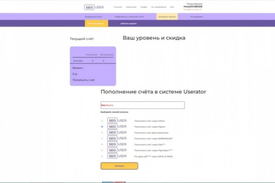Select the ROBOKASSA payment radio button
The width and height of the screenshot is (275, 183).
pos(102,138)
